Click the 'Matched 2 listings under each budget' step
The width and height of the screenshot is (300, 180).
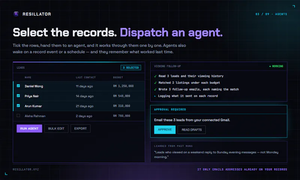pyautogui.click(x=189, y=83)
